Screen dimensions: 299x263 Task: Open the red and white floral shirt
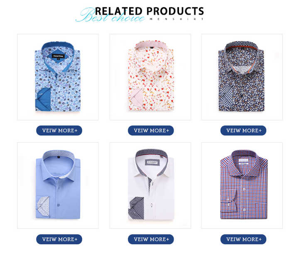[150, 77]
